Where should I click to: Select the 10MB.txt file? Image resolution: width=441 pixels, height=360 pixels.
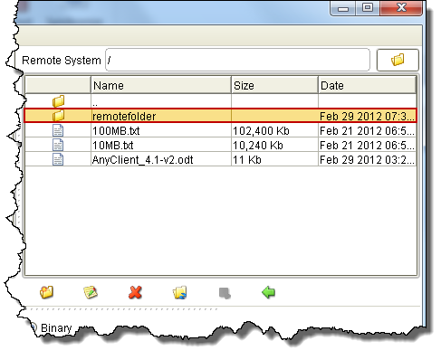pos(221,145)
